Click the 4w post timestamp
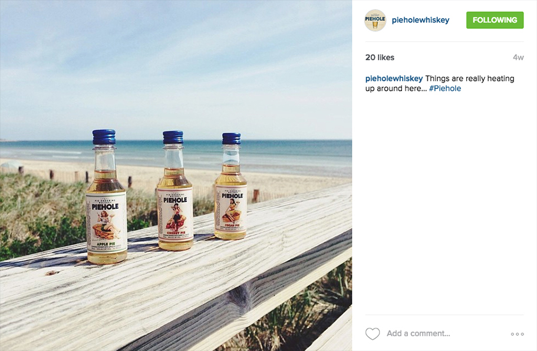 518,58
